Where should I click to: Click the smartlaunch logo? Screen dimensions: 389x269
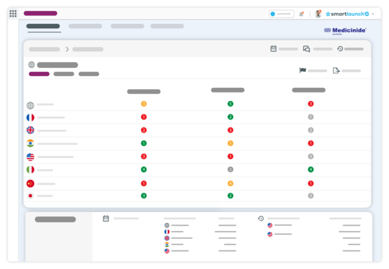pyautogui.click(x=348, y=14)
